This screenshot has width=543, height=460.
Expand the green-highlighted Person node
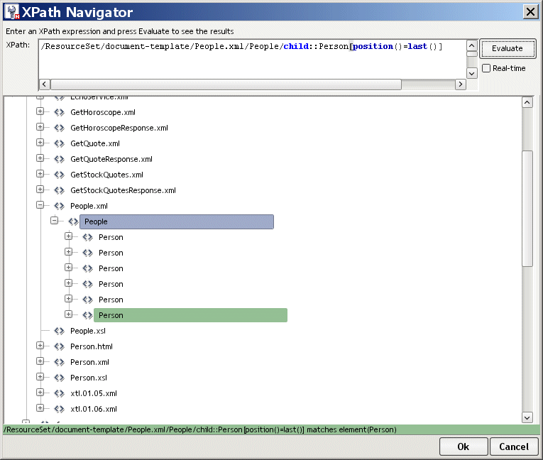pyautogui.click(x=69, y=314)
